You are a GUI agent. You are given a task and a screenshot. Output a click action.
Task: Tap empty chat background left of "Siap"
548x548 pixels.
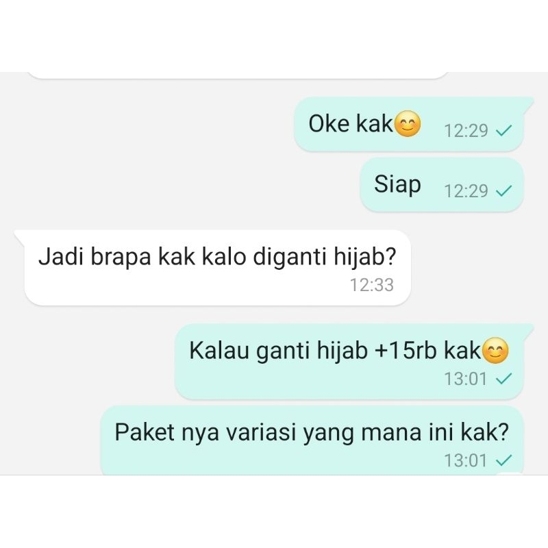point(182,184)
